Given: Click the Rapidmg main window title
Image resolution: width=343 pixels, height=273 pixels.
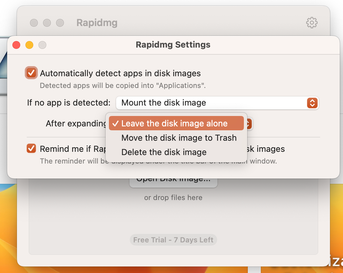Looking at the screenshot, I should tap(97, 23).
